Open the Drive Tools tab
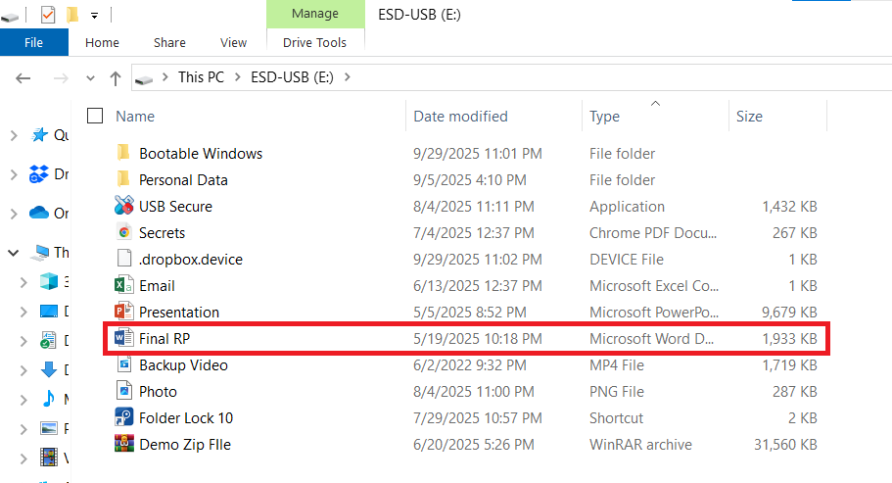 pyautogui.click(x=314, y=43)
